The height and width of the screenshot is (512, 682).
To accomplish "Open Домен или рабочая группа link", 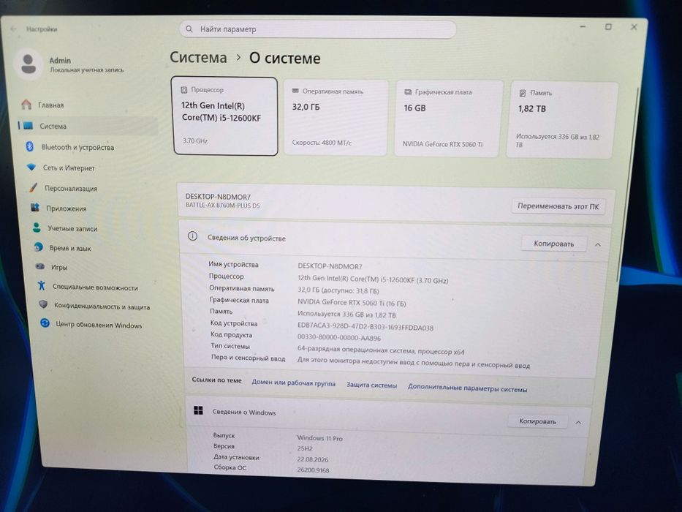I will [x=294, y=383].
